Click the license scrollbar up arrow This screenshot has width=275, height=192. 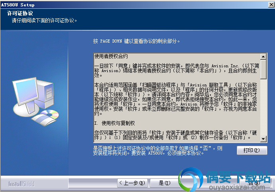(263, 57)
